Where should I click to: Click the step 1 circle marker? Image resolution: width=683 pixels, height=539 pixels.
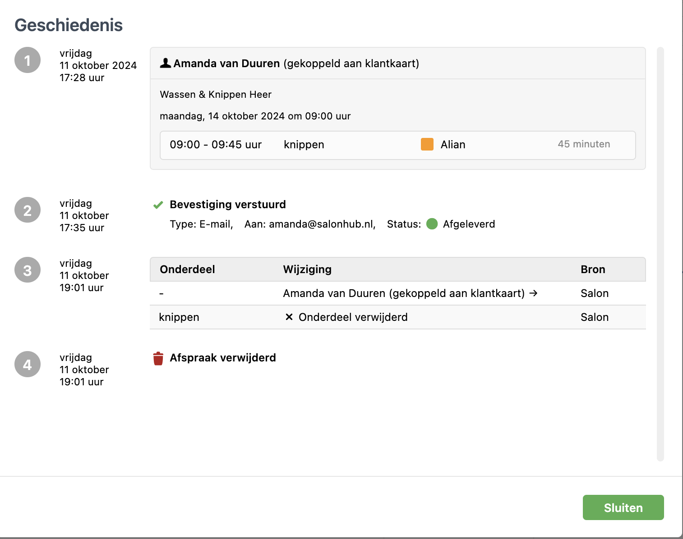[x=28, y=60]
